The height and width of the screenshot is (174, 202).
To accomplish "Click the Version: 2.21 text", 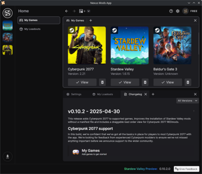I will [x=77, y=74].
